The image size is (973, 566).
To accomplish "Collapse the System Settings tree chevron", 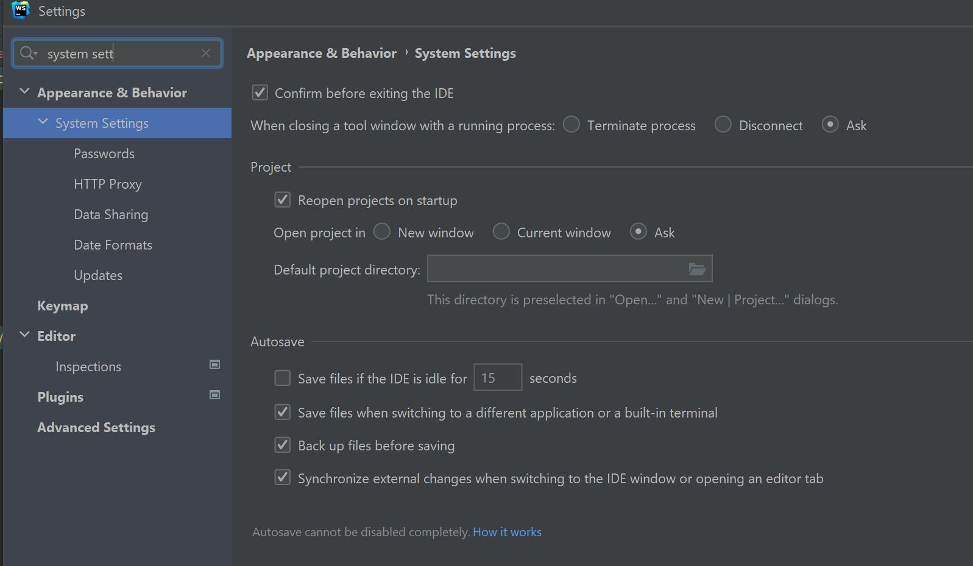I will pos(43,122).
